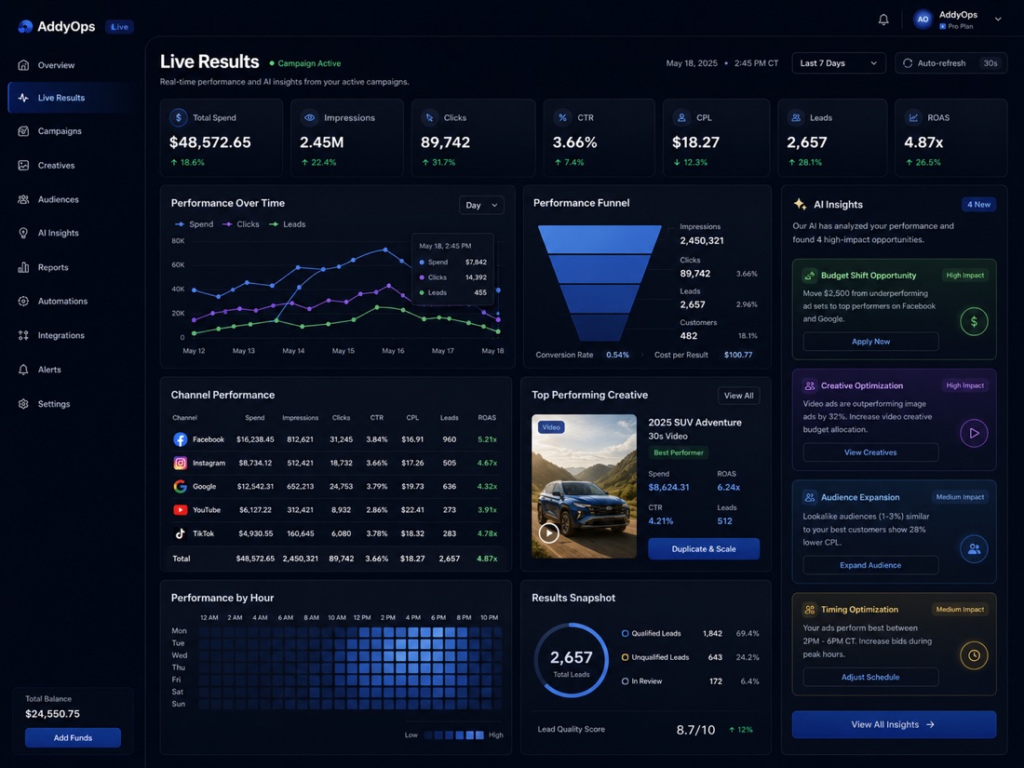Viewport: 1024px width, 768px height.
Task: Click Apply Now in Budget Shift Opportunity
Action: click(x=870, y=342)
